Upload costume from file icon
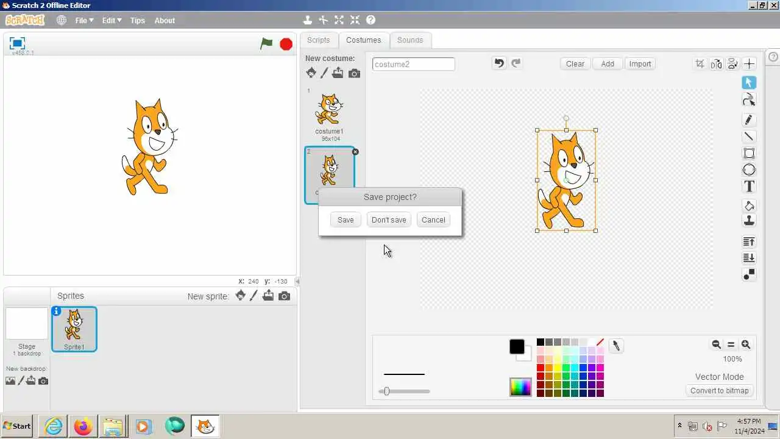780x439 pixels. click(338, 73)
